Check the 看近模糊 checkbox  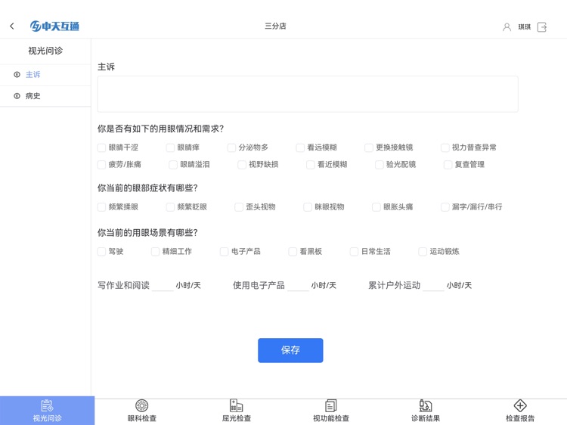311,165
